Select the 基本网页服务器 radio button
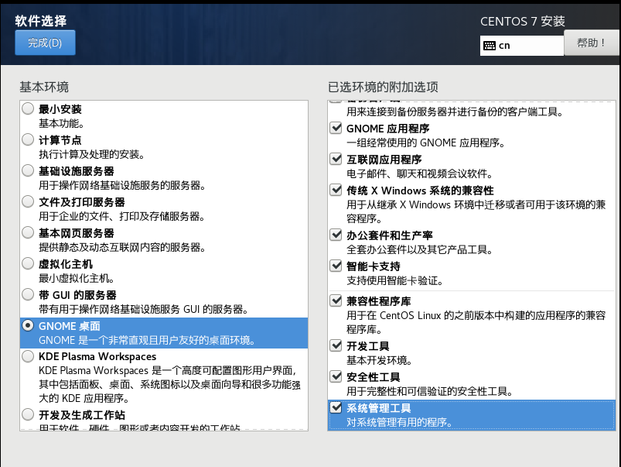 click(x=28, y=232)
